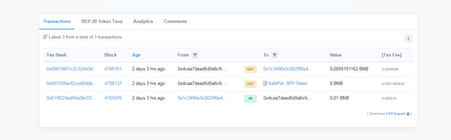Open transaction hash 0x09678851c2c324d3d
The image size is (451, 140).
(71, 69)
